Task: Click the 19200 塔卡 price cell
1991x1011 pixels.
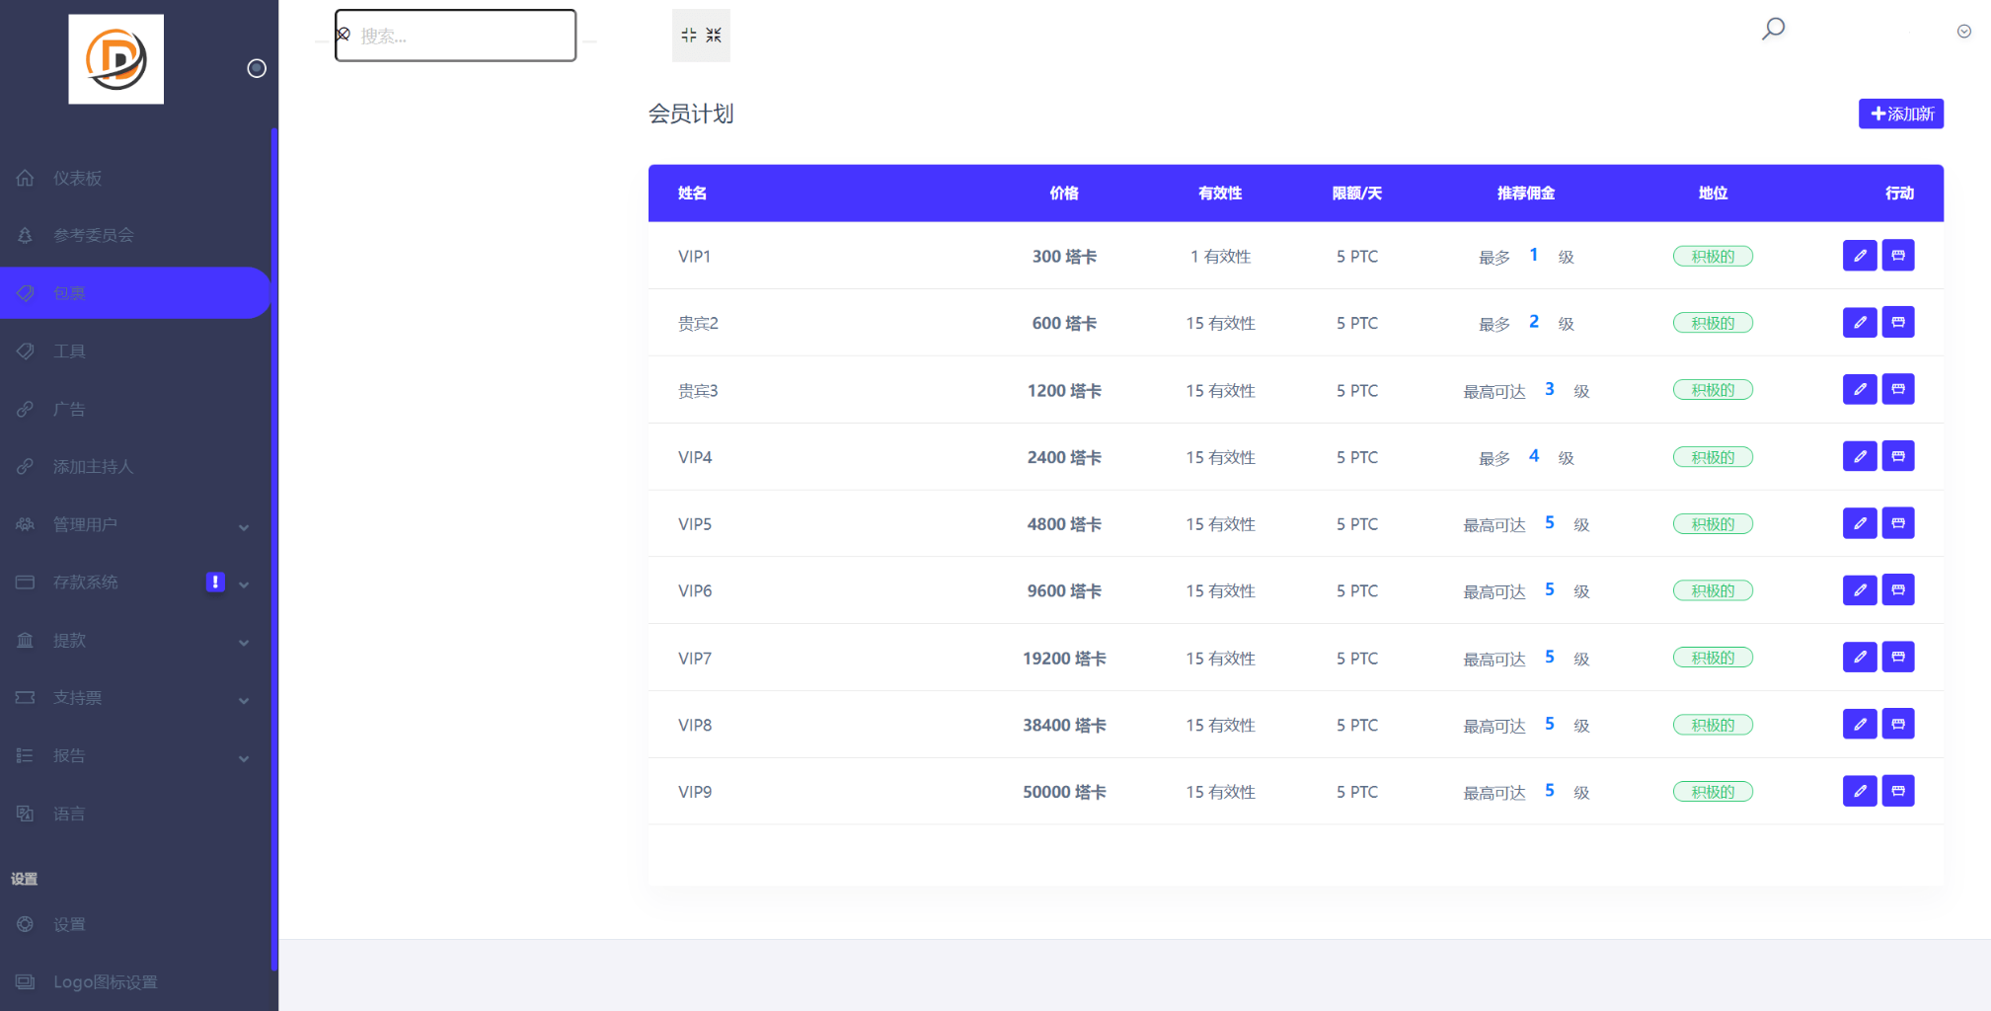Action: pos(1064,659)
